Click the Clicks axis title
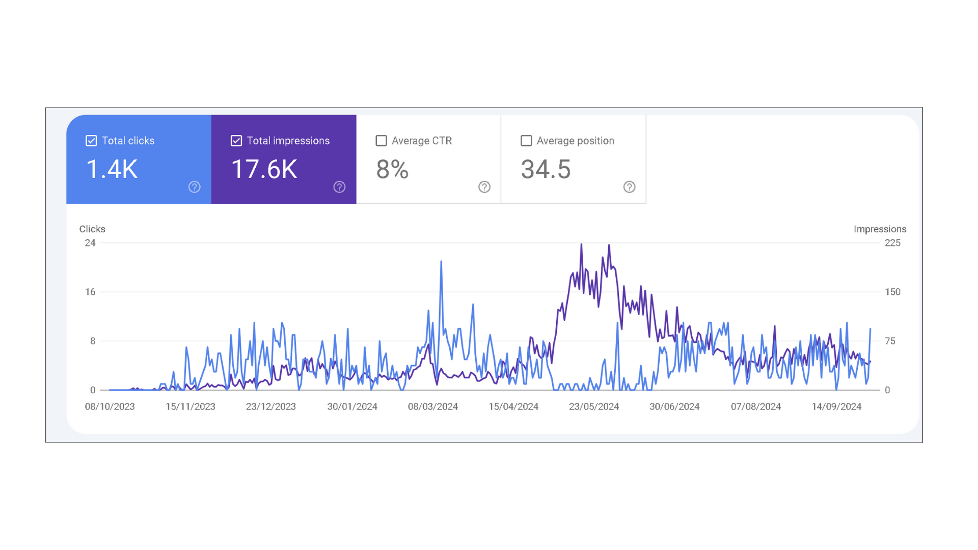Viewport: 978px width, 550px height. click(92, 229)
